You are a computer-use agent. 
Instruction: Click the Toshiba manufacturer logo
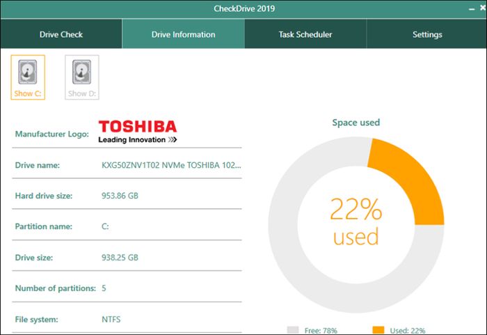coord(138,132)
